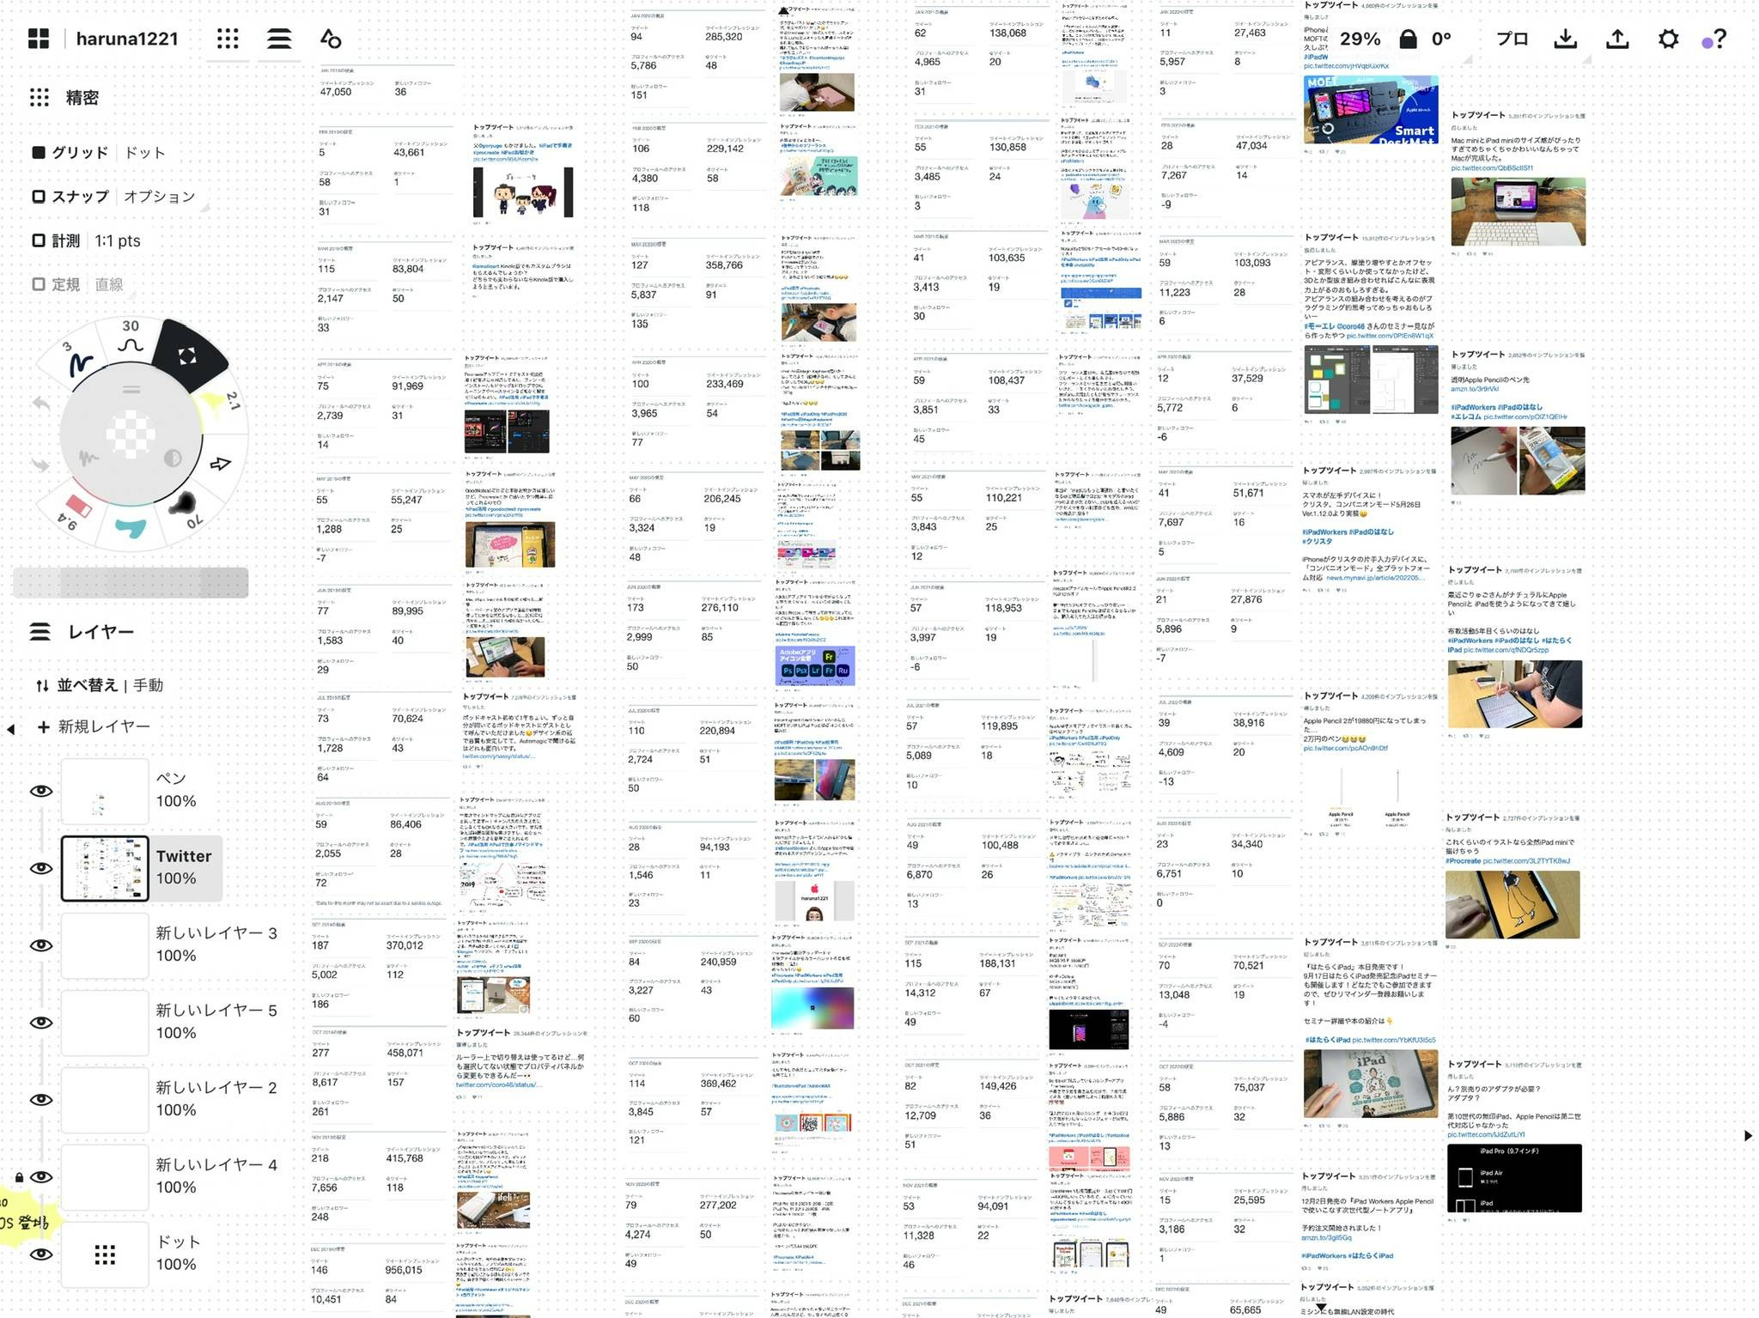Viewport: 1759px width, 1318px height.
Task: Select the teal filled stroke tool
Action: click(x=131, y=526)
